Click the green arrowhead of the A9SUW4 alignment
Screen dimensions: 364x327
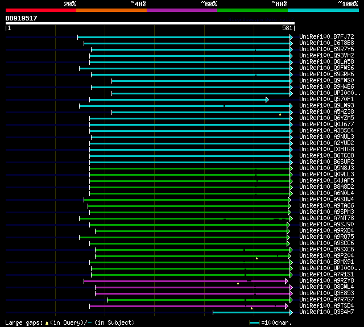coord(289,200)
